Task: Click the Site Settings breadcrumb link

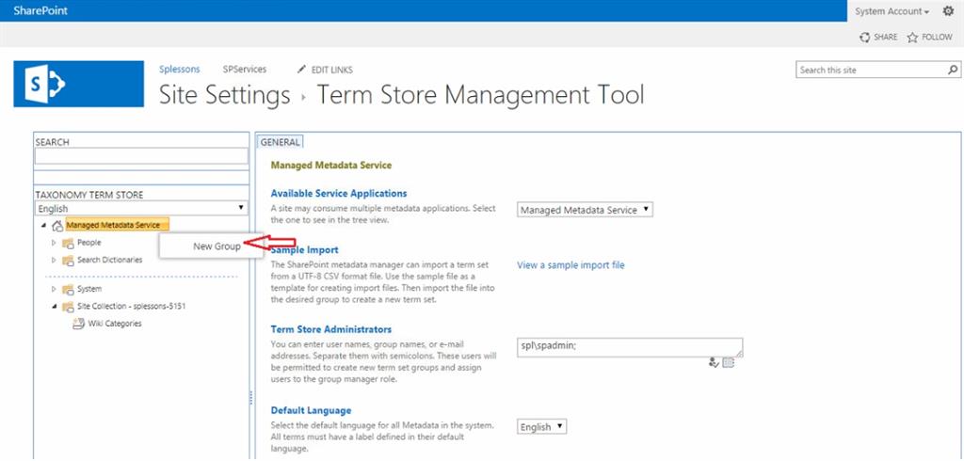Action: (224, 95)
